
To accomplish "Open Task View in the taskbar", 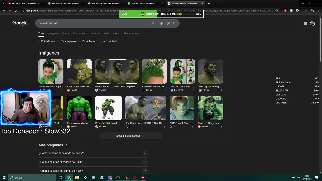I will [x=60, y=178].
